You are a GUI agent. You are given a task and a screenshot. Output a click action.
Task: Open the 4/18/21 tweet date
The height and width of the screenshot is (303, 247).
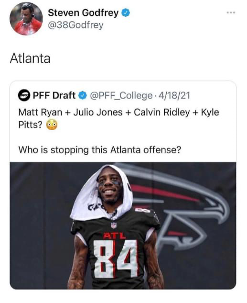click(x=174, y=95)
